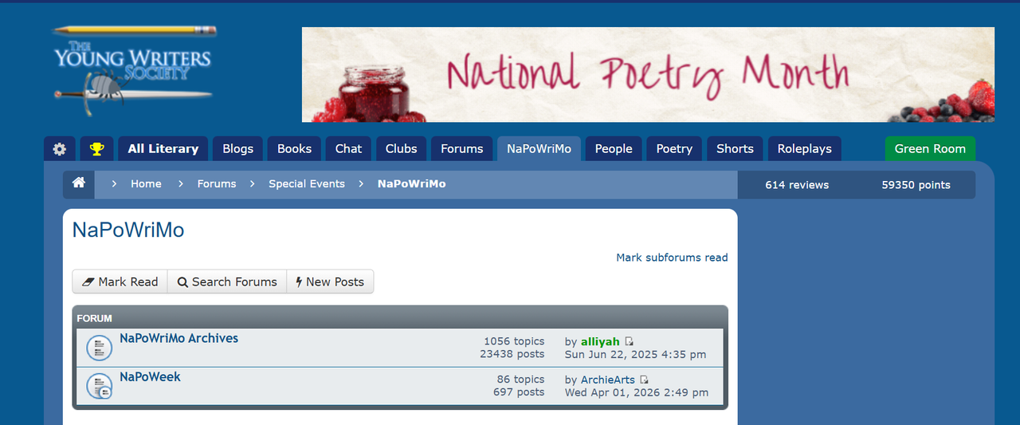1020x425 pixels.
Task: Go to Special Events in breadcrumb
Action: click(x=307, y=183)
